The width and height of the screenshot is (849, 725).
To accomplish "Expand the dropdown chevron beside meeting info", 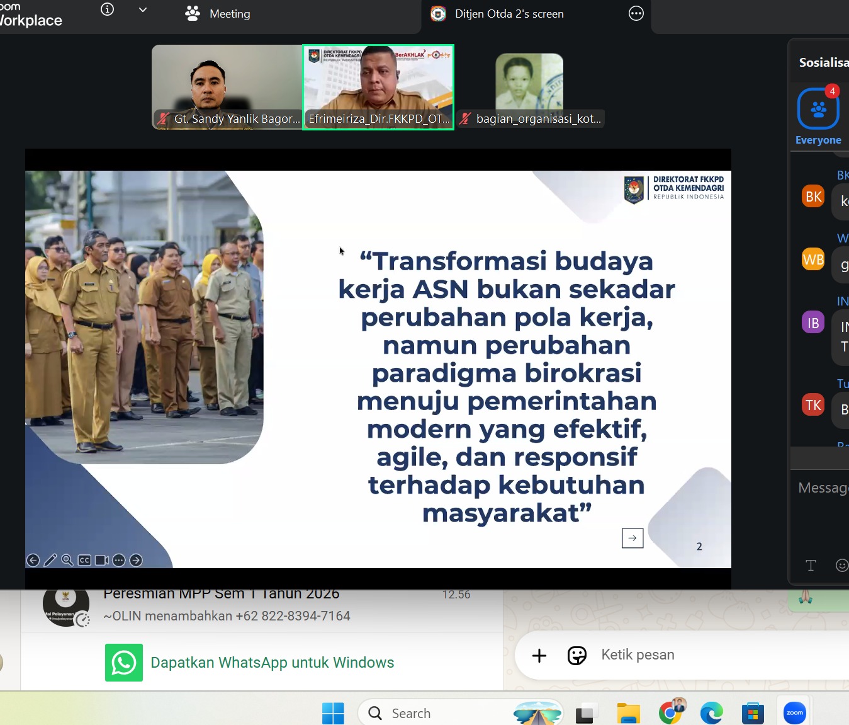I will click(143, 10).
